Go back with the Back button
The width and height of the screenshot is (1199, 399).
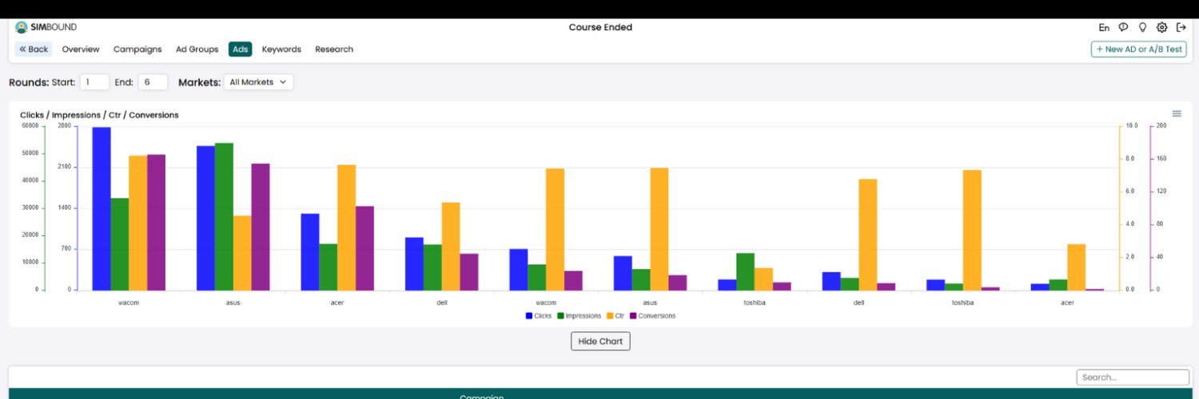tap(34, 49)
